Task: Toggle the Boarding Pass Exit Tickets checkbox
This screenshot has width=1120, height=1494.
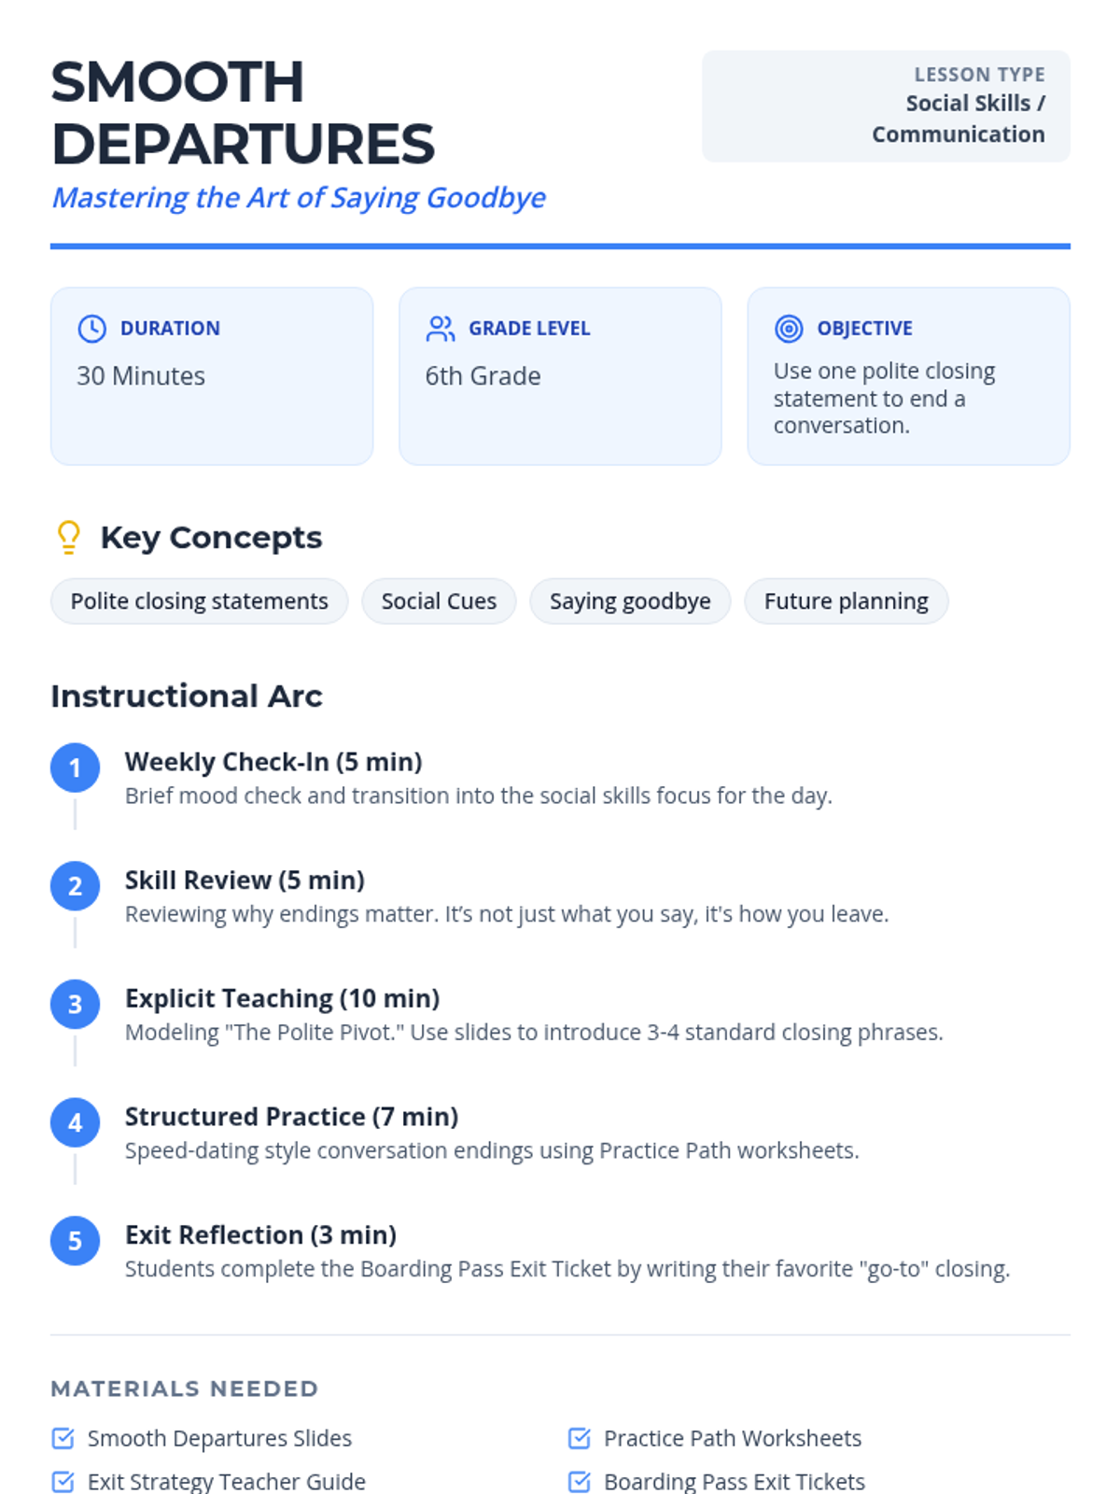Action: [580, 1481]
